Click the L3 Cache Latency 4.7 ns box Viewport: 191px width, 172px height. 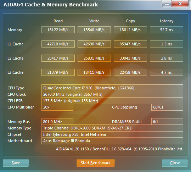[167, 72]
